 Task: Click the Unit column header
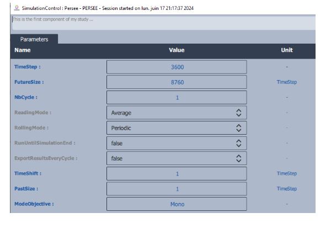tap(287, 50)
